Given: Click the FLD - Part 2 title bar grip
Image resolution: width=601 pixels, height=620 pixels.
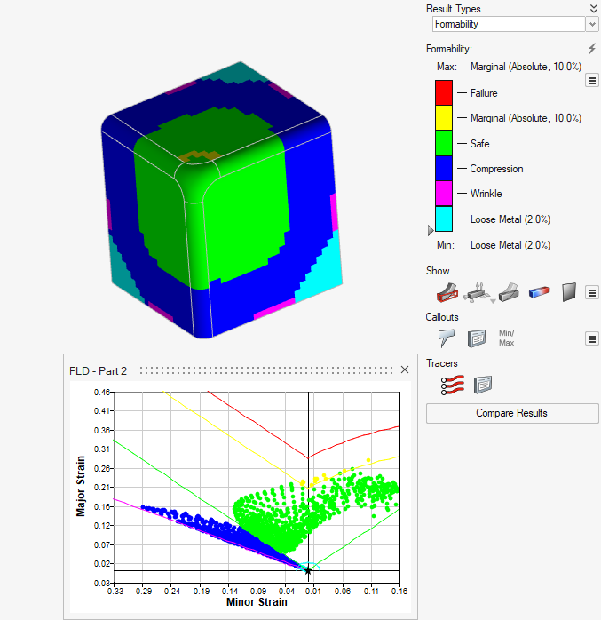Looking at the screenshot, I should click(266, 370).
